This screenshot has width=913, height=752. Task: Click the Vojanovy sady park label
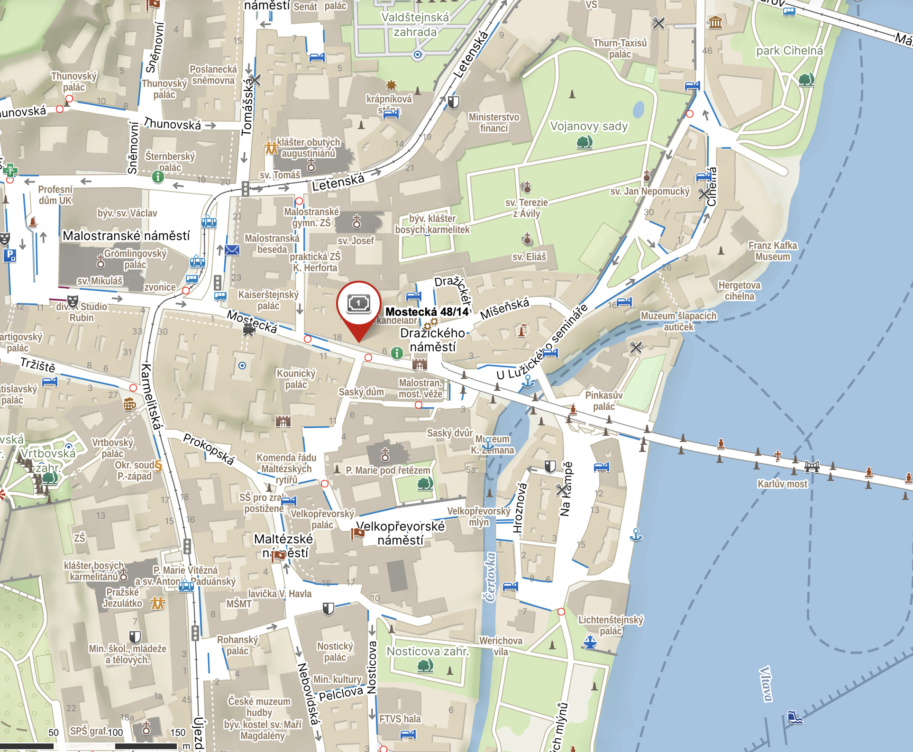[x=589, y=126]
